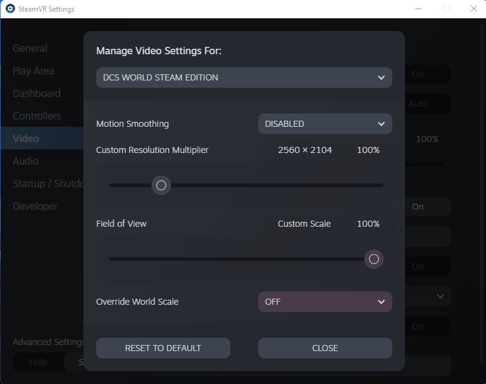The image size is (486, 384).
Task: Switch to the Audio settings tab
Action: click(x=26, y=161)
